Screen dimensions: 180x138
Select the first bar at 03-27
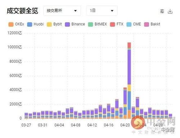[x=26, y=116]
